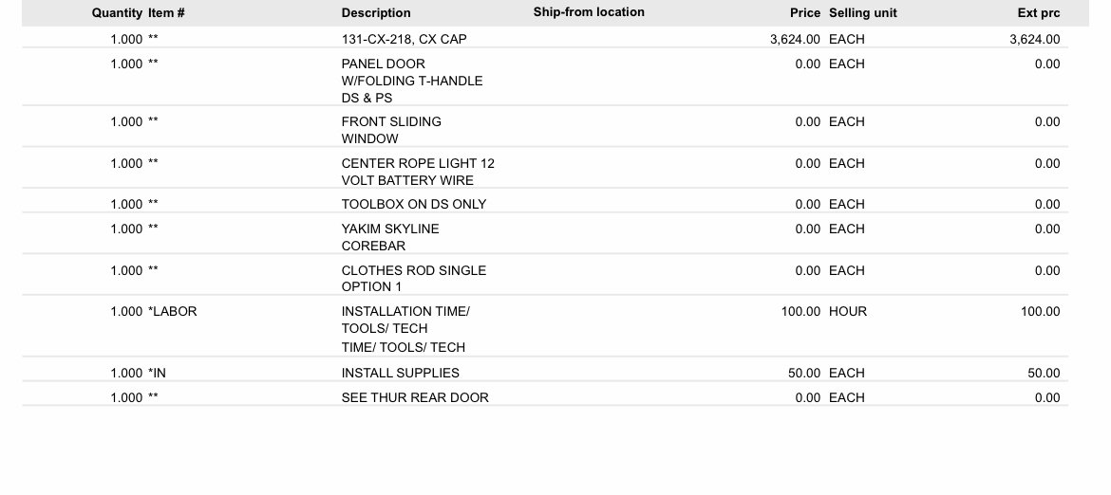The width and height of the screenshot is (1111, 495).
Task: Select the Ship-from location header
Action: click(x=589, y=12)
